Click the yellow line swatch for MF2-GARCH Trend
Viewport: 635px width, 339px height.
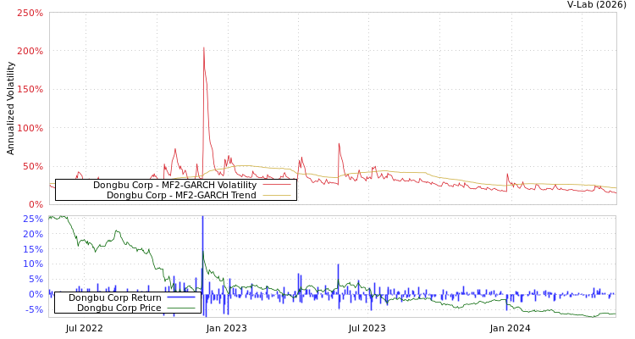(x=276, y=196)
